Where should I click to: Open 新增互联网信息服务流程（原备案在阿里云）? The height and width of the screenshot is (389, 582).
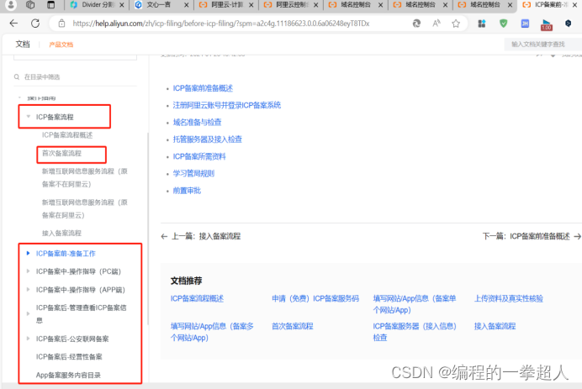click(85, 208)
